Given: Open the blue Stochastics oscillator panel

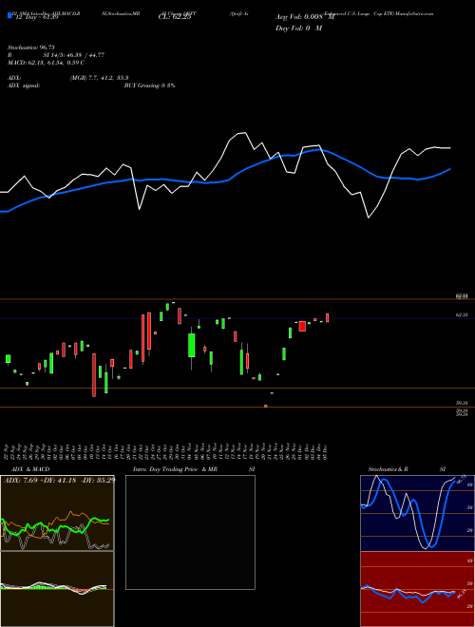Looking at the screenshot, I should click(417, 513).
